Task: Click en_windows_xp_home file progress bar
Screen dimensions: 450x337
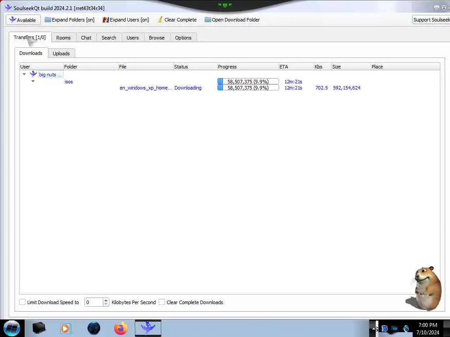Action: [x=248, y=88]
